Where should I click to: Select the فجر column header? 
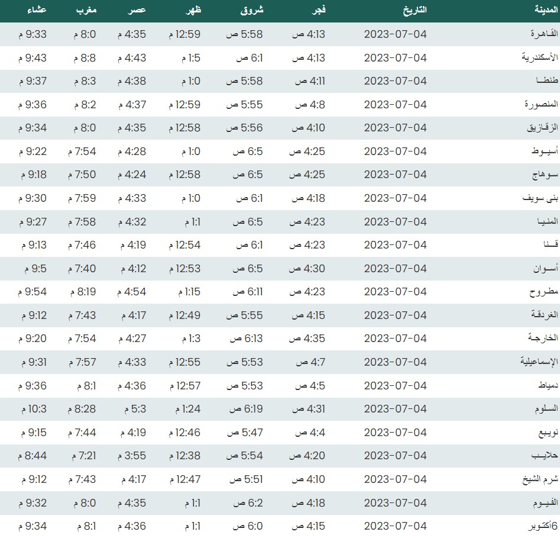319,11
